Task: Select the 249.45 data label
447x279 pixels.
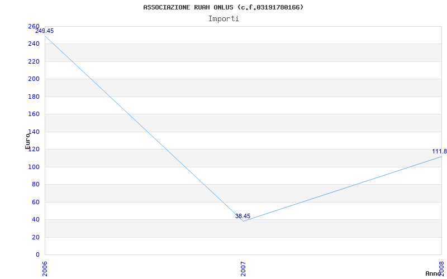Action: [x=45, y=31]
